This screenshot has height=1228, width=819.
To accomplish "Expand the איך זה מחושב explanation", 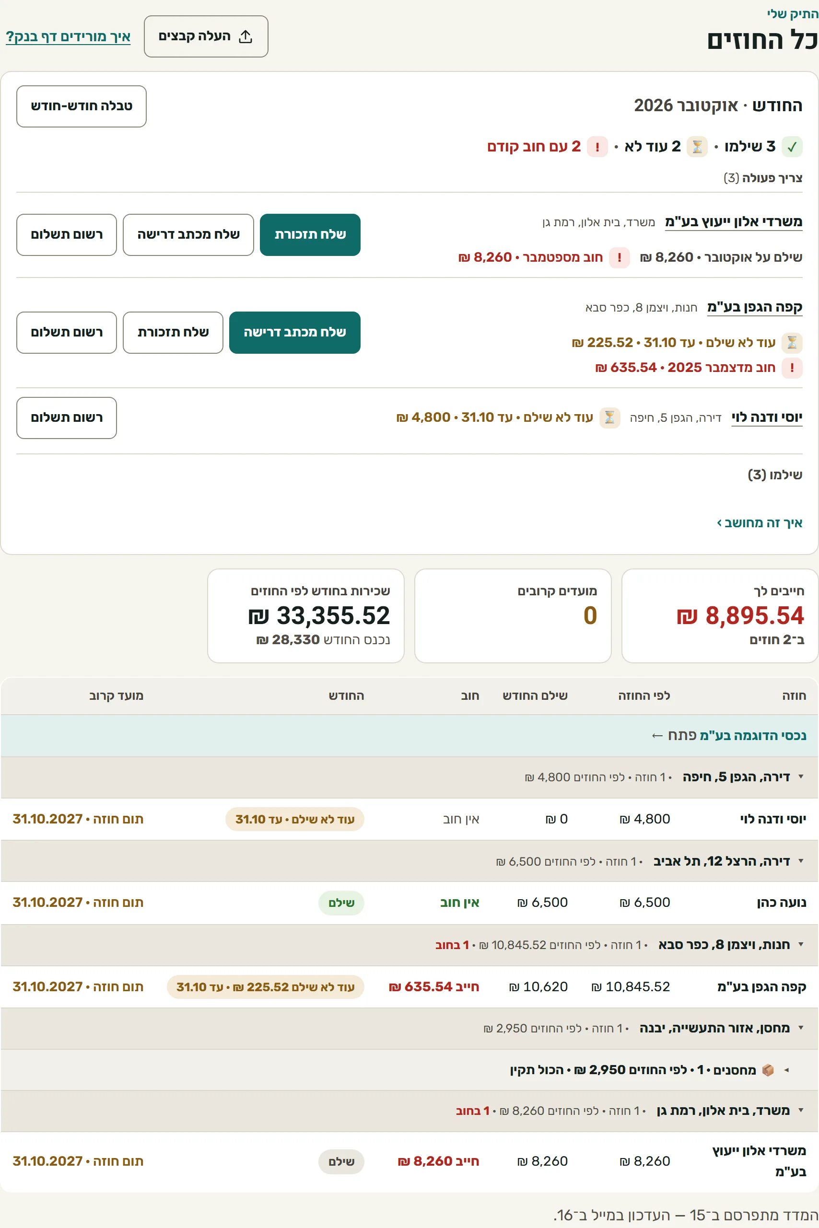I will [x=760, y=522].
